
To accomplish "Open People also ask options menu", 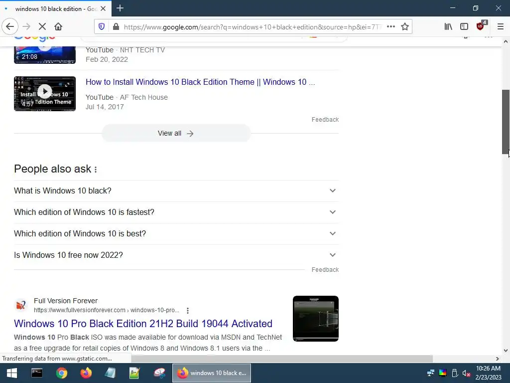I will [96, 170].
